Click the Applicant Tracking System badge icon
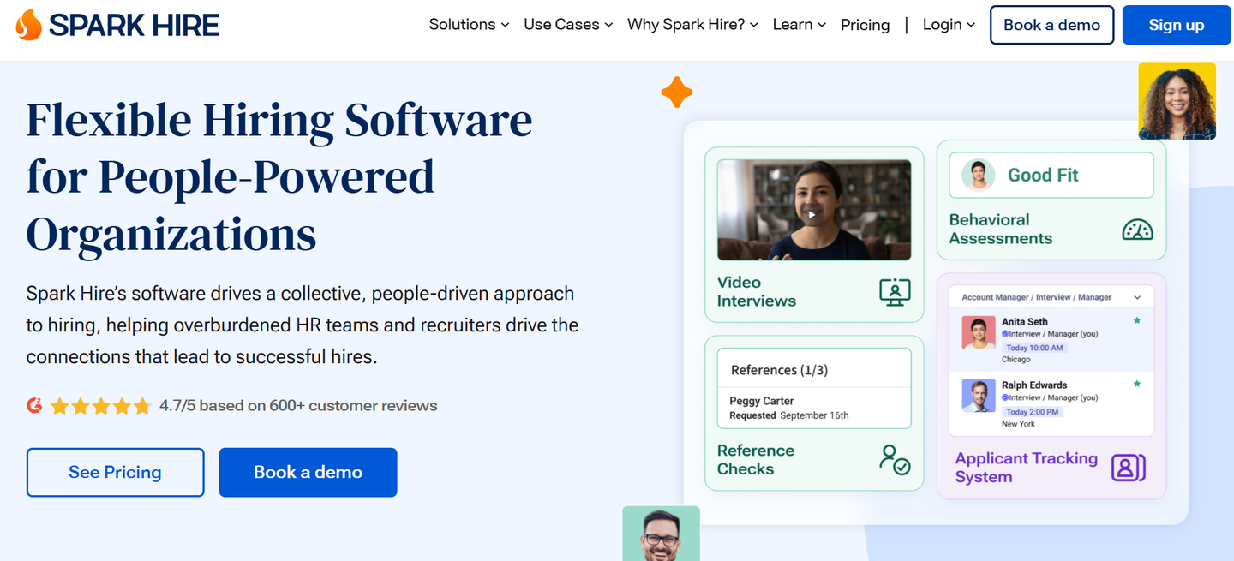The height and width of the screenshot is (561, 1234). [x=1129, y=467]
